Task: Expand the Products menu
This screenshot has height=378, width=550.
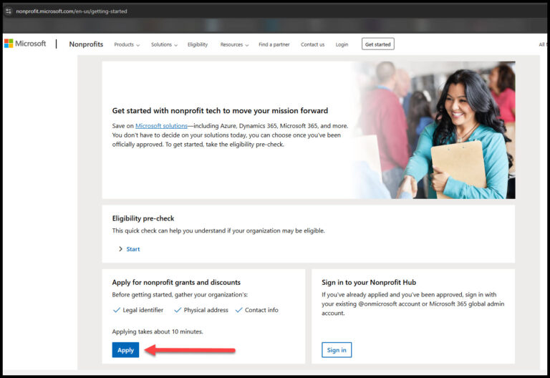Action: 127,44
